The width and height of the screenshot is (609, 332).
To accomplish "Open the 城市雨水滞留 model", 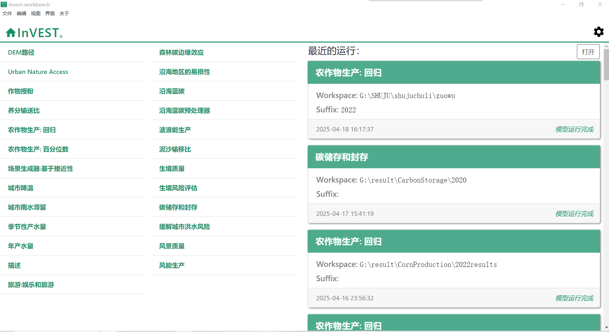I will [72, 207].
